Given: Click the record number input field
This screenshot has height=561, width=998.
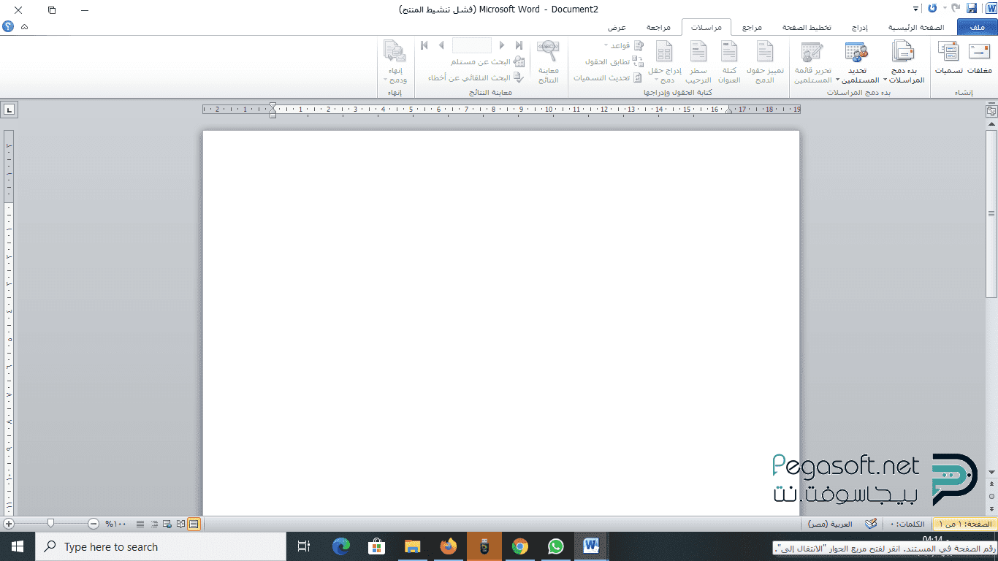Looking at the screenshot, I should pos(471,45).
